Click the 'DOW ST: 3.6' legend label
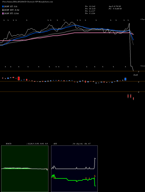145x192 pixels. click(x=11, y=7)
